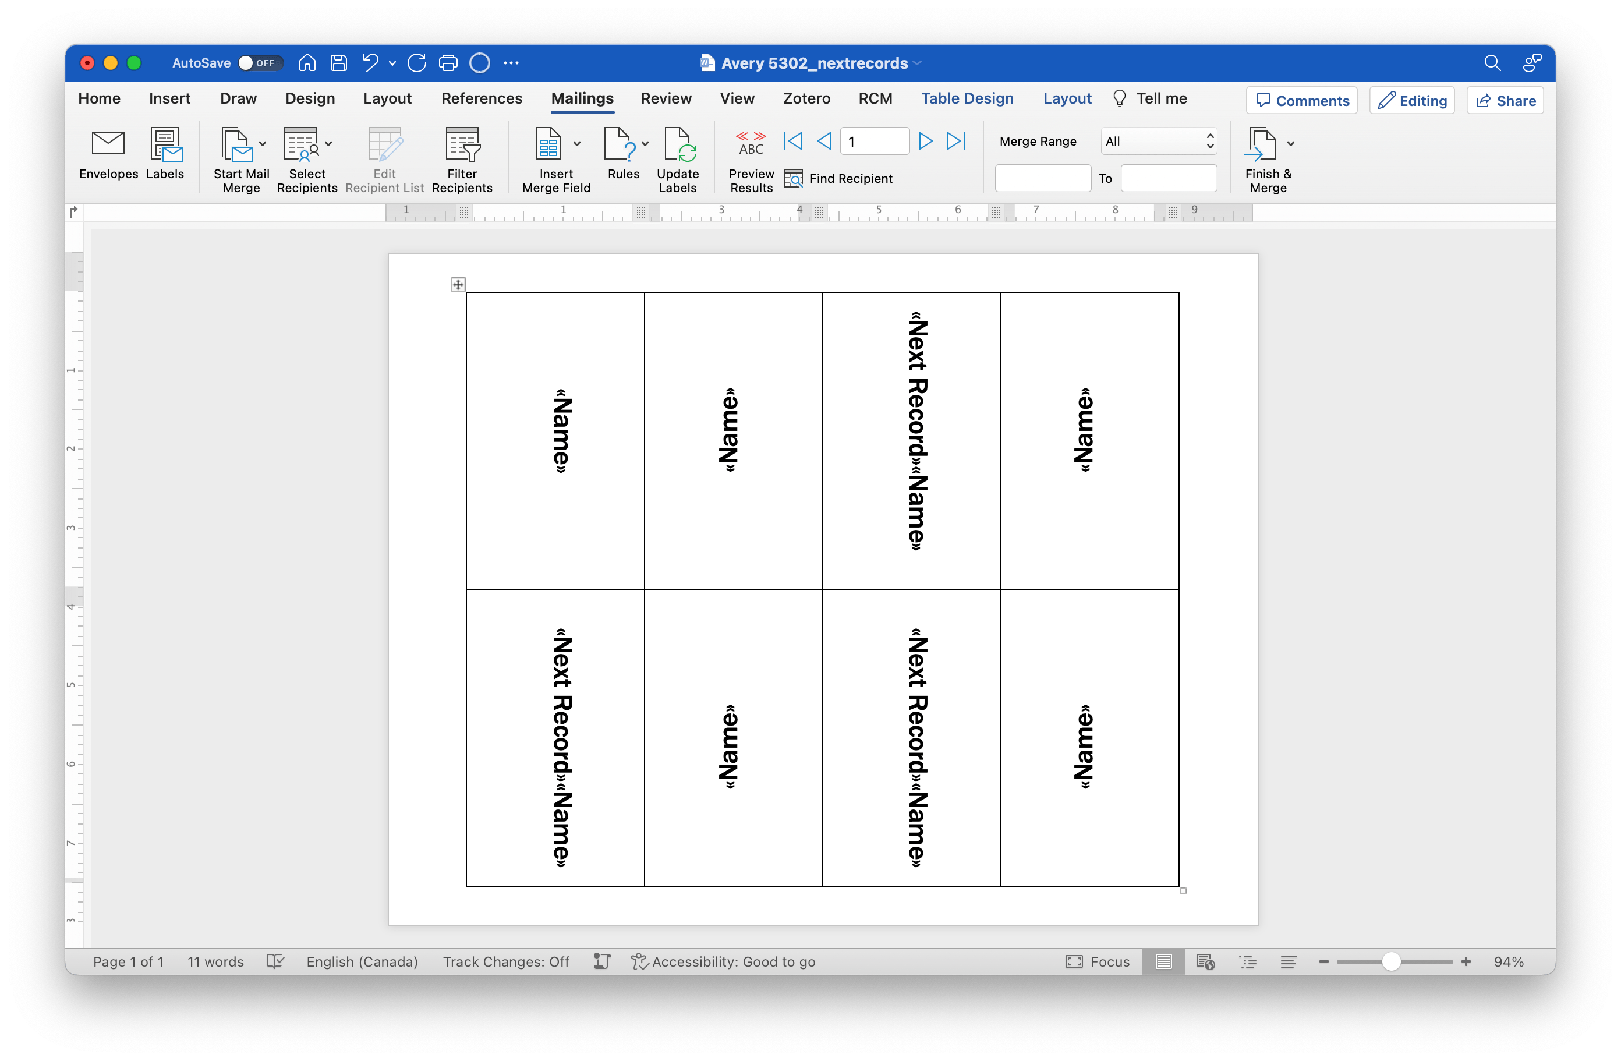
Task: Go to the last record
Action: pyautogui.click(x=956, y=142)
